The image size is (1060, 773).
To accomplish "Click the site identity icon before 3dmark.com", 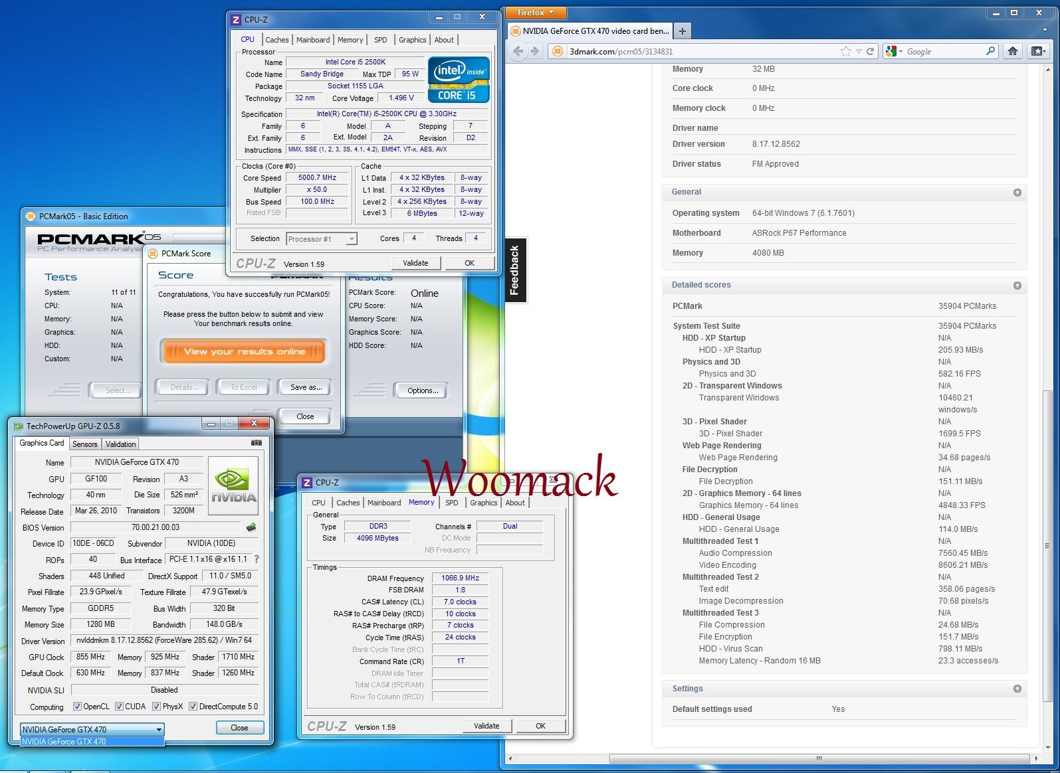I will [x=558, y=51].
